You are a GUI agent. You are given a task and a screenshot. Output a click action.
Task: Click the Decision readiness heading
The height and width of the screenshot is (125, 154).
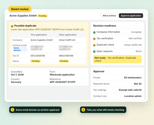click(105, 26)
